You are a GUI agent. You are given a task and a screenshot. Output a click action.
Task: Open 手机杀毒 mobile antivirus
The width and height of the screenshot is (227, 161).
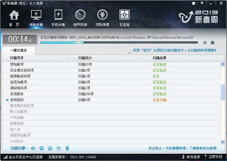coord(58,18)
